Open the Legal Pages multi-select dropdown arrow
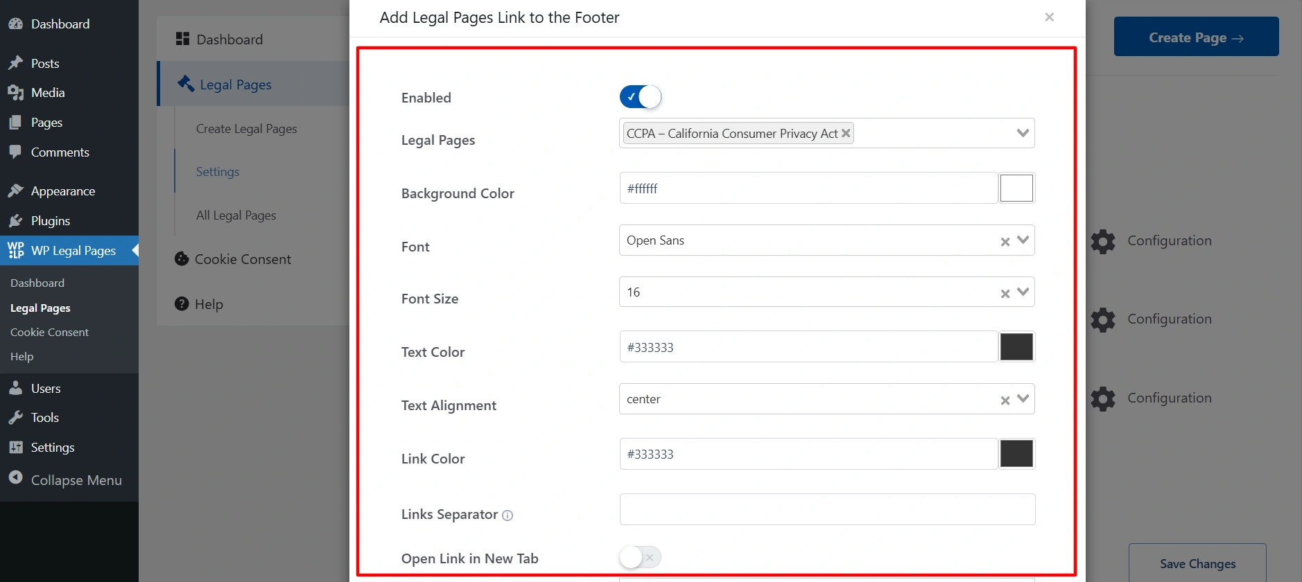 pos(1023,133)
